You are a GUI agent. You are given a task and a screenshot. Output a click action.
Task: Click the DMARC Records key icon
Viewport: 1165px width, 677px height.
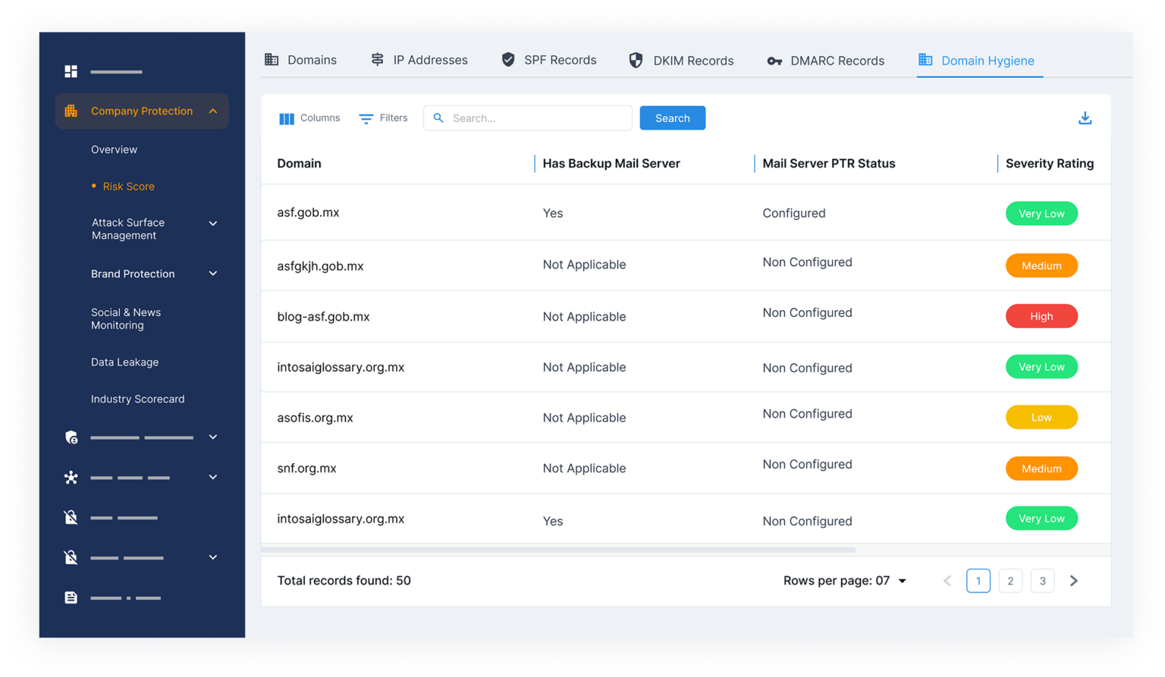[774, 61]
